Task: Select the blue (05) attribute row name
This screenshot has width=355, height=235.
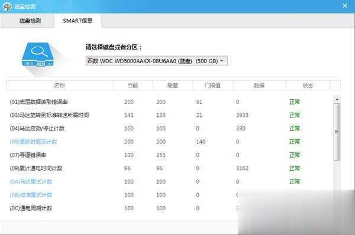Action: point(33,142)
